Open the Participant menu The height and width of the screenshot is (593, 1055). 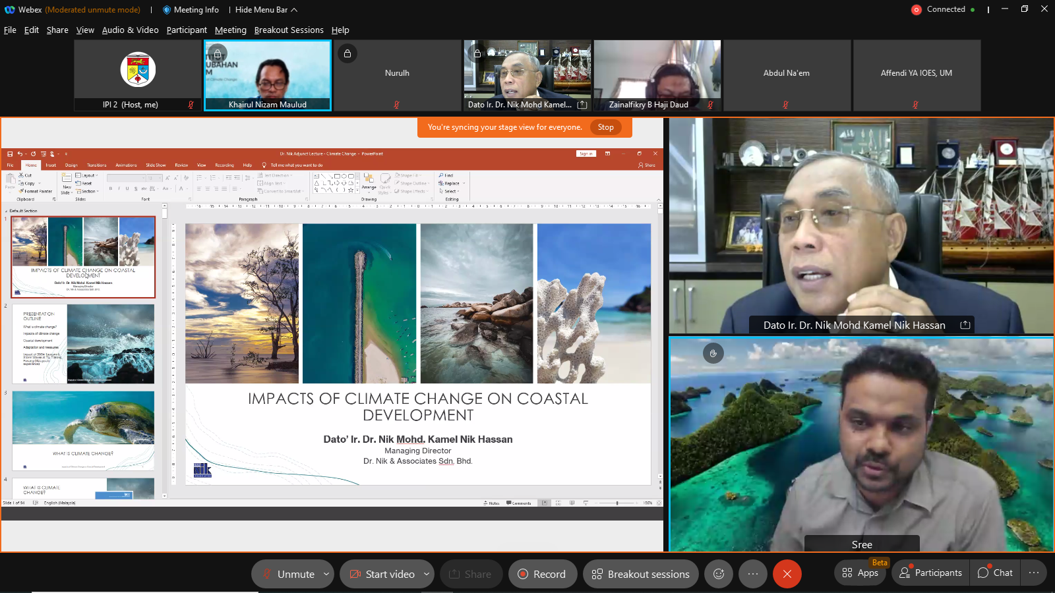[187, 30]
